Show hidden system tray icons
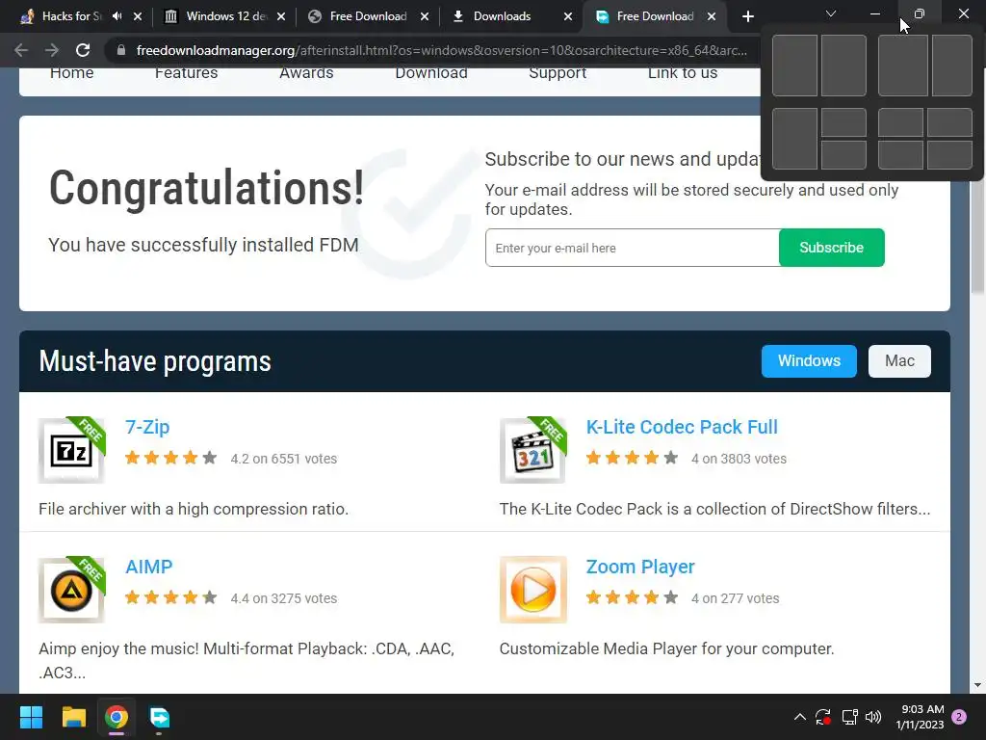This screenshot has width=986, height=740. tap(800, 716)
